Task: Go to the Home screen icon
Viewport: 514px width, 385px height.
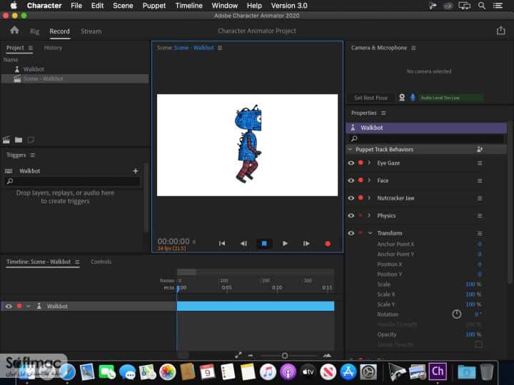Action: pyautogui.click(x=14, y=31)
